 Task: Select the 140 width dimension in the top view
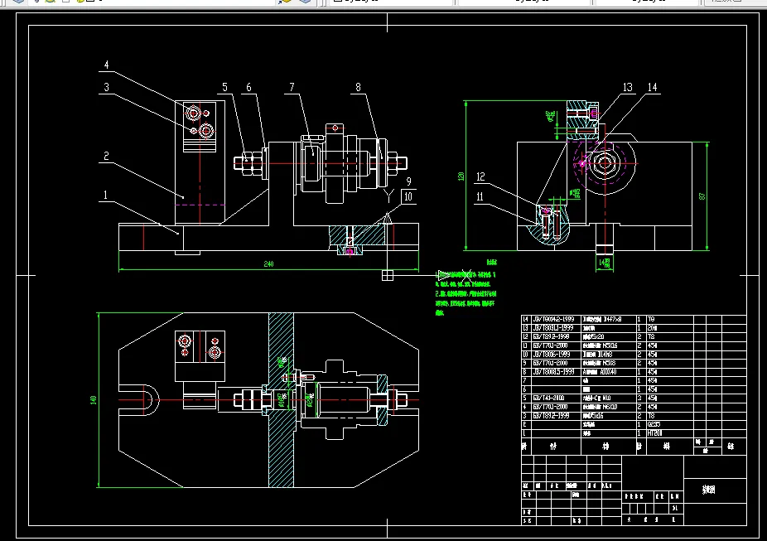(x=94, y=400)
